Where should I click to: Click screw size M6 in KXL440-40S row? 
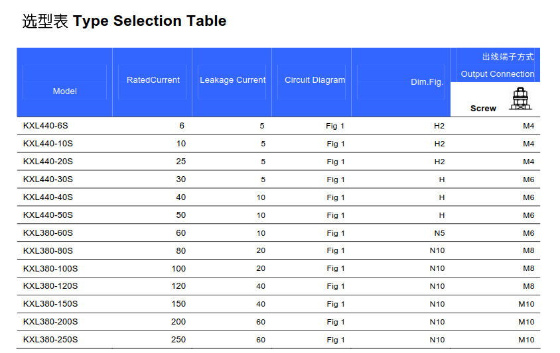point(529,197)
